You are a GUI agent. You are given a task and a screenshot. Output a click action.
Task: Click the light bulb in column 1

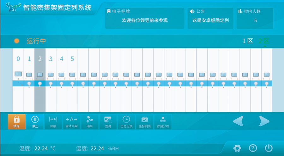click(x=29, y=84)
